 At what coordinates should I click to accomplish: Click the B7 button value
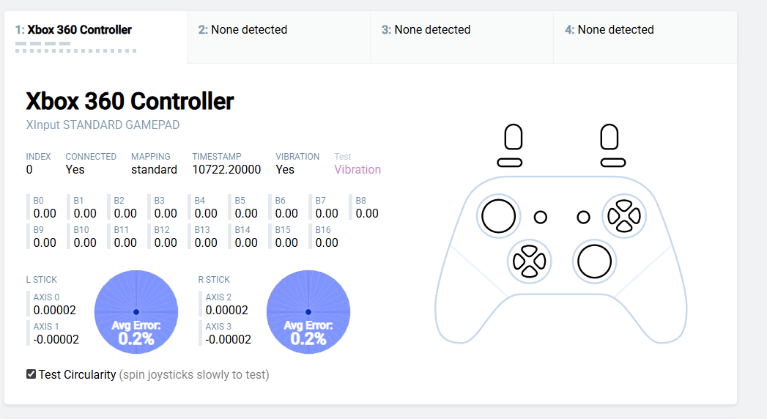327,214
